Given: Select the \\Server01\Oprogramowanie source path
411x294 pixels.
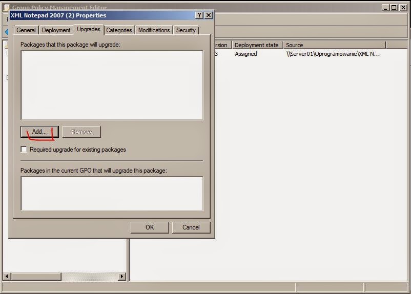Looking at the screenshot, I should tap(333, 54).
